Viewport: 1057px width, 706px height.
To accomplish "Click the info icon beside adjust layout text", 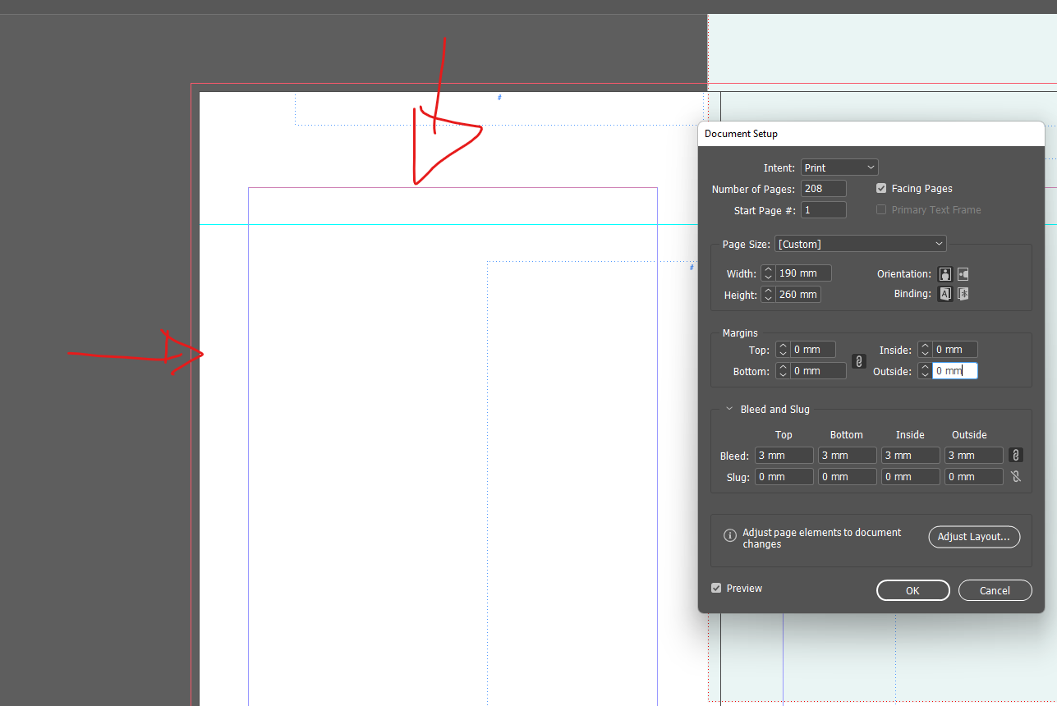I will [730, 535].
